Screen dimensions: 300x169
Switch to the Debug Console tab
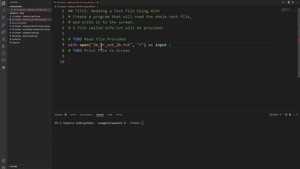(x=86, y=115)
